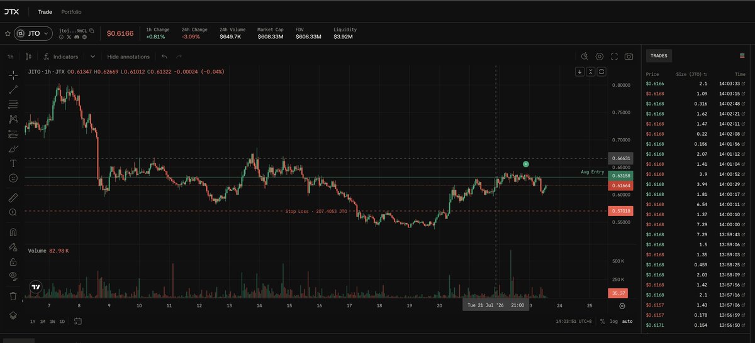755x343 pixels.
Task: Open the token info circle icon
Action: click(62, 37)
